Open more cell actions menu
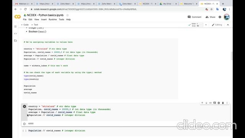 [x=227, y=103]
